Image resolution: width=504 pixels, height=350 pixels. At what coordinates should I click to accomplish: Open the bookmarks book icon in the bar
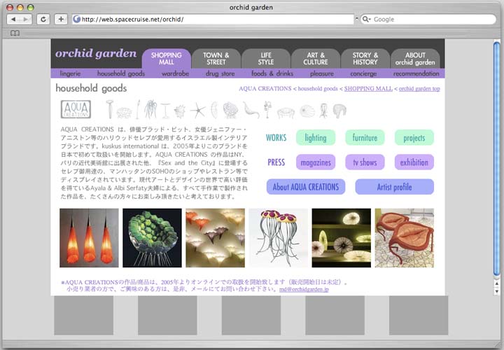tap(15, 33)
